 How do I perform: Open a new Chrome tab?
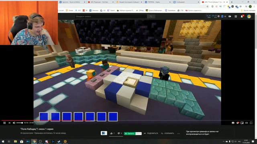click(232, 2)
